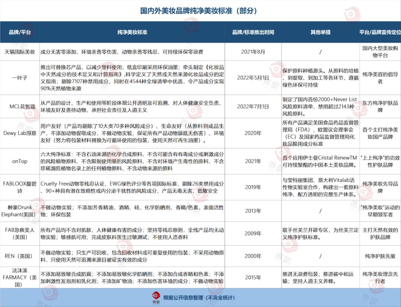Image resolution: width=401 pixels, height=307 pixels.
Task: Click the standard text starting 从产品的设计
Action: pos(132,106)
